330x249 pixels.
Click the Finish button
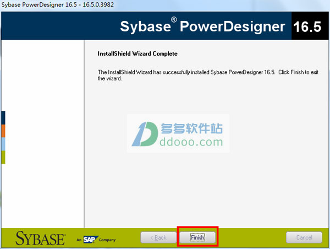pyautogui.click(x=197, y=237)
